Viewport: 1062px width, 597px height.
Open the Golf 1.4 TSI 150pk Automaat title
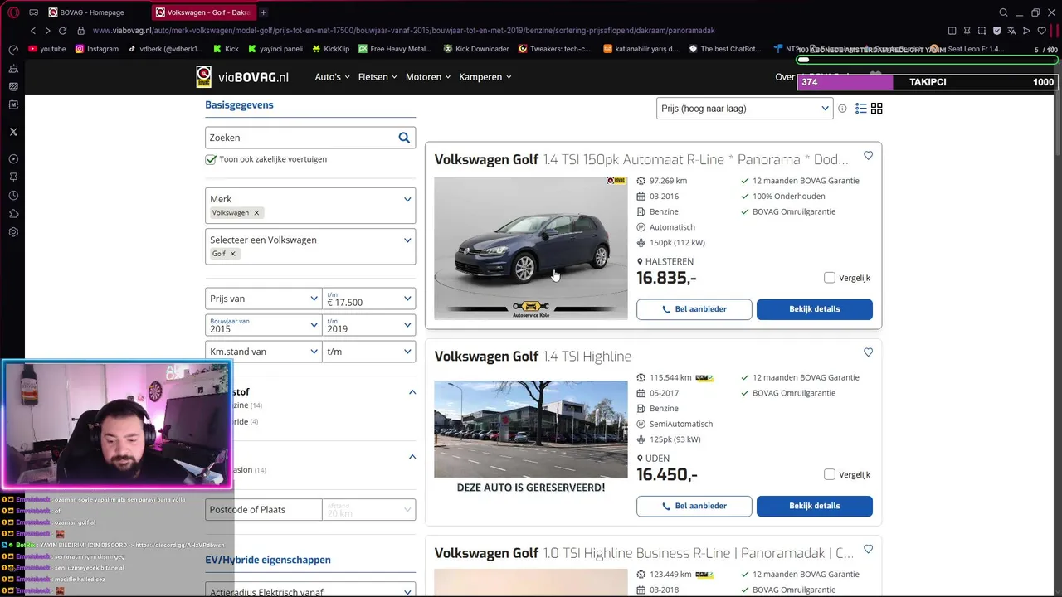[x=641, y=160]
